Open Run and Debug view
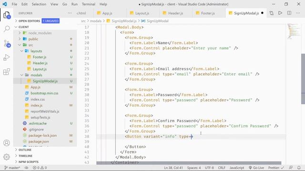This screenshot has width=305, height=171. pos(7,57)
